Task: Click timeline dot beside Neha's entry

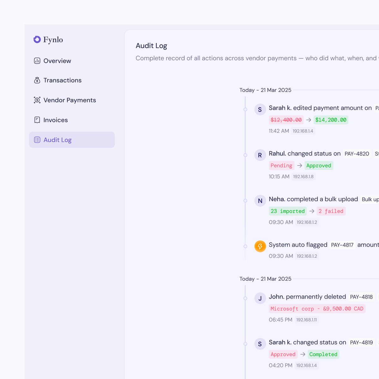Action: coord(245,201)
